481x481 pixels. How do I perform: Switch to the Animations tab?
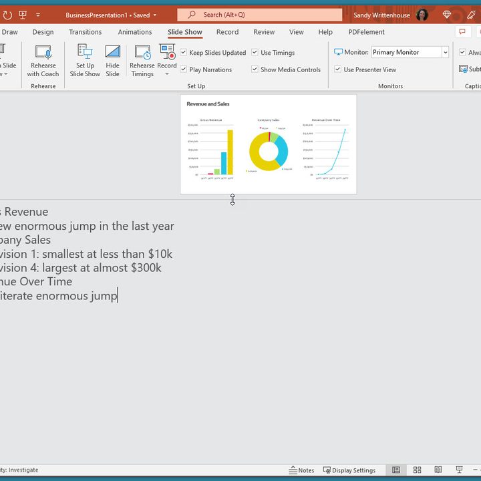point(135,32)
